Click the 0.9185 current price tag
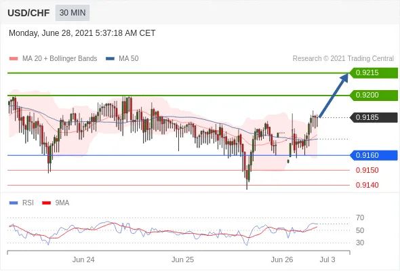The image size is (400, 271). [x=374, y=117]
